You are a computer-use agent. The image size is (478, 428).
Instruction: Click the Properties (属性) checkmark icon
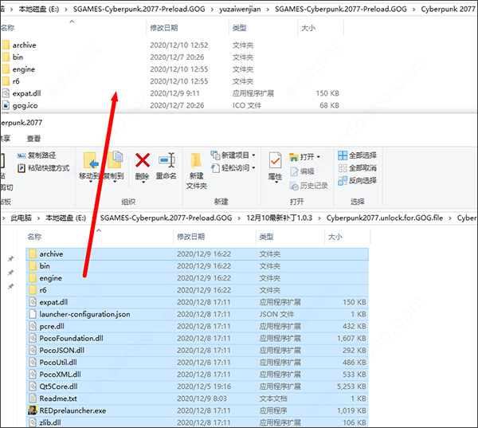click(276, 160)
